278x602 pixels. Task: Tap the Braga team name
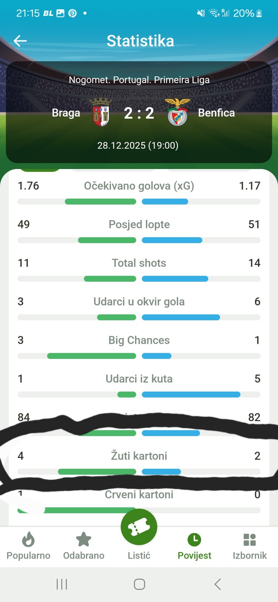[x=66, y=113]
